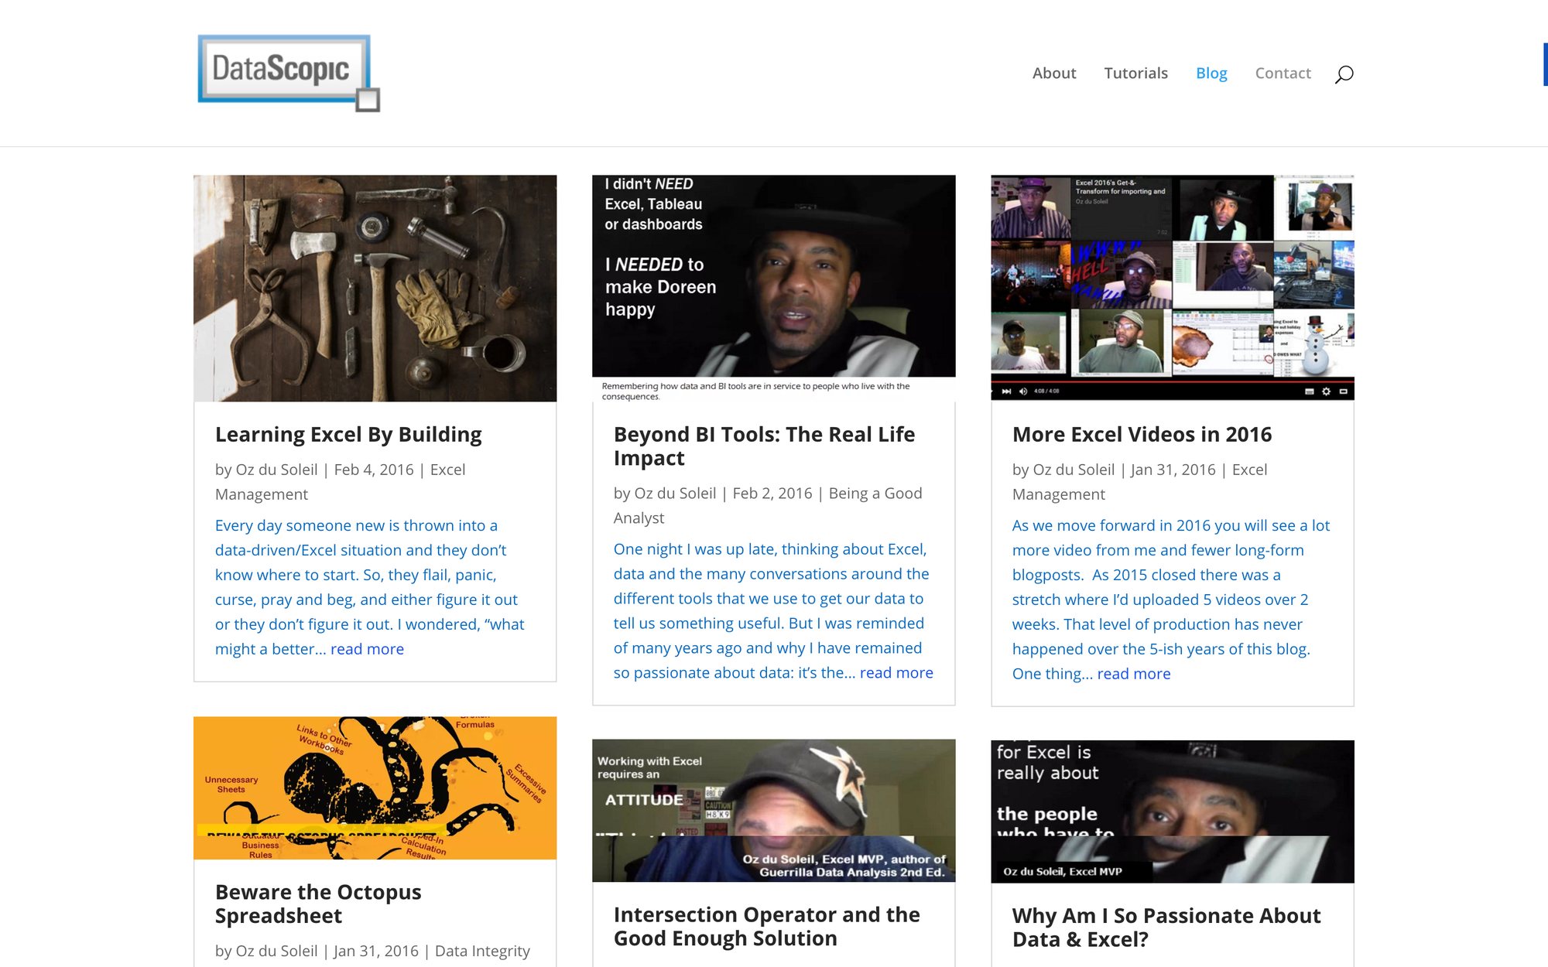1548x967 pixels.
Task: Click 'Jan 31, 2016' on Octopus post
Action: point(376,951)
